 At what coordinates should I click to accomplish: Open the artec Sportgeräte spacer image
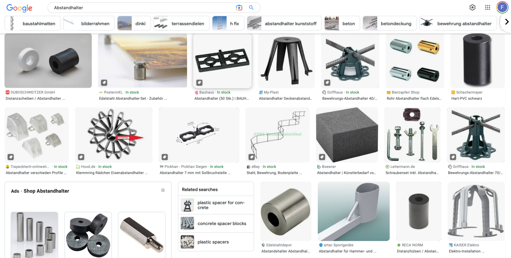[x=354, y=211]
